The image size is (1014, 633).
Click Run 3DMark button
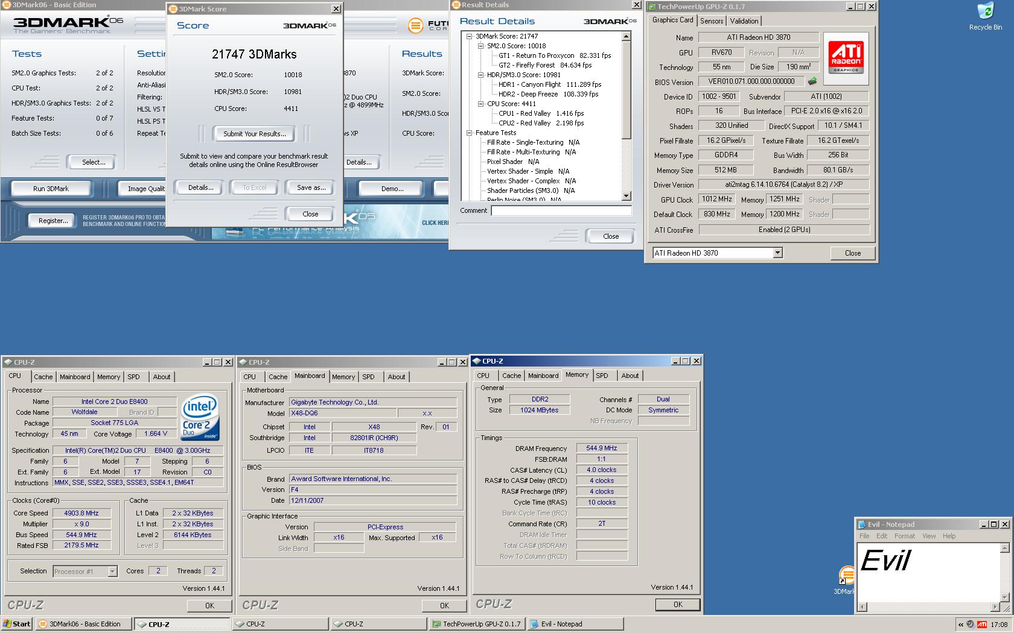point(51,189)
